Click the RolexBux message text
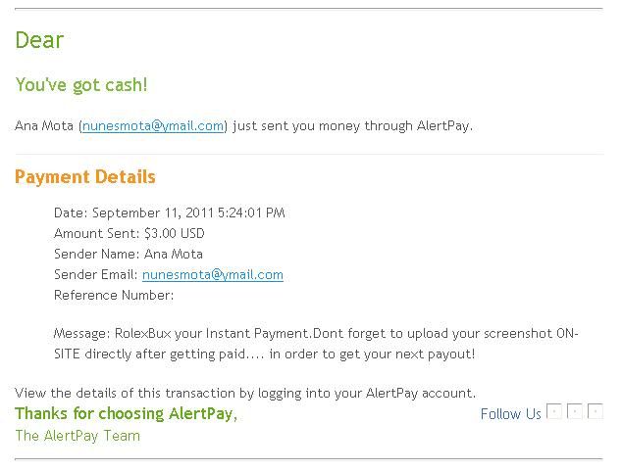This screenshot has width=622, height=472. [316, 344]
